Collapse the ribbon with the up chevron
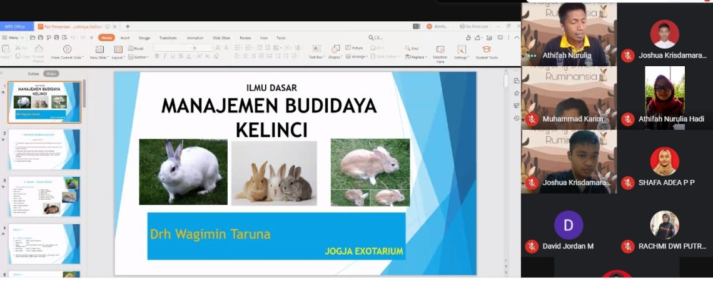713x281 pixels. click(x=517, y=37)
